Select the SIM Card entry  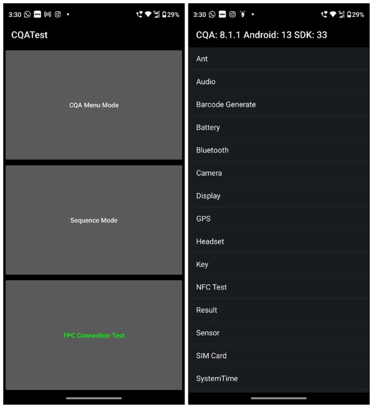[279, 356]
